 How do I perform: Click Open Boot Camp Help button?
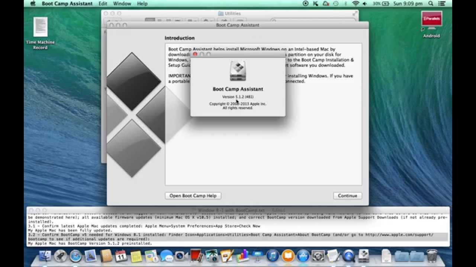(193, 196)
